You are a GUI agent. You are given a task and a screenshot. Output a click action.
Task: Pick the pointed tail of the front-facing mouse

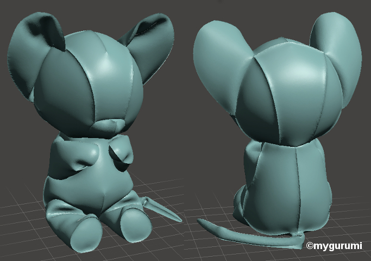click(162, 209)
